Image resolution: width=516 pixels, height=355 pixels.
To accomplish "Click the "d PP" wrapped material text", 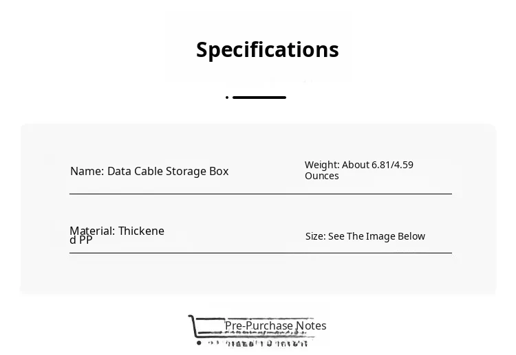I will [80, 240].
